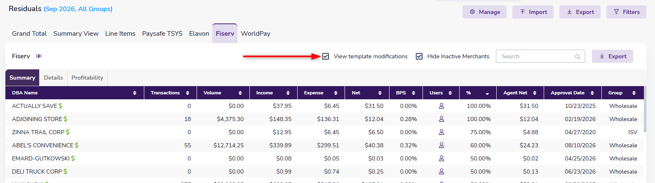The width and height of the screenshot is (655, 183).
Task: Open the Details sub-tab
Action: [x=54, y=78]
